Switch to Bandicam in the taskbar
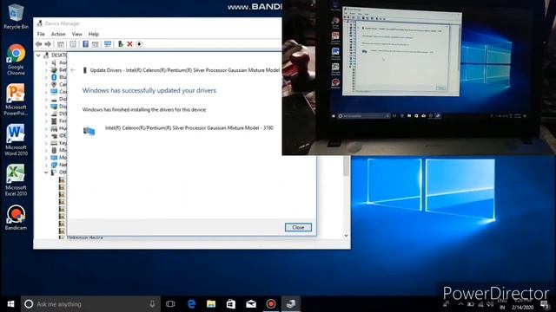 (271, 304)
